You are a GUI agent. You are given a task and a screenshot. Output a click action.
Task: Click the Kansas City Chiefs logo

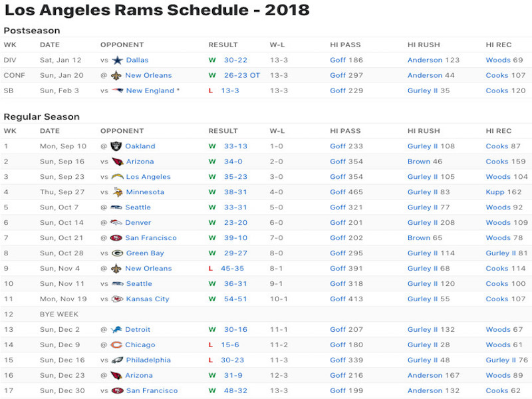click(118, 299)
